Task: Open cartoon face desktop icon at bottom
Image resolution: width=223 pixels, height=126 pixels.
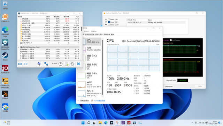Action: pyautogui.click(x=5, y=108)
